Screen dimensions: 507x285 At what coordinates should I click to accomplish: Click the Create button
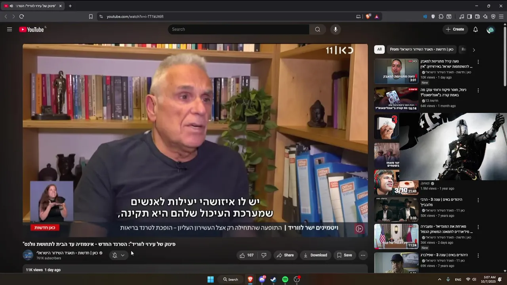click(455, 29)
